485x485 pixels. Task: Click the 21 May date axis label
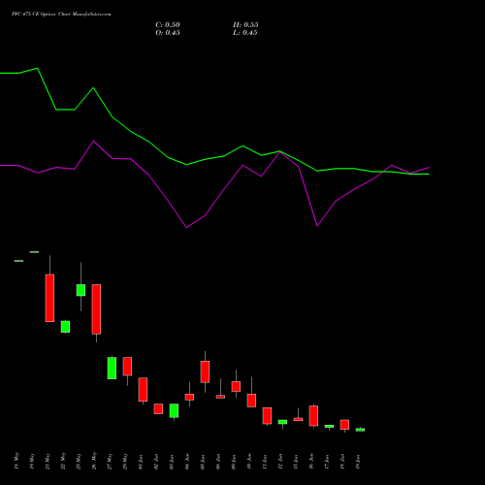[x=48, y=462]
